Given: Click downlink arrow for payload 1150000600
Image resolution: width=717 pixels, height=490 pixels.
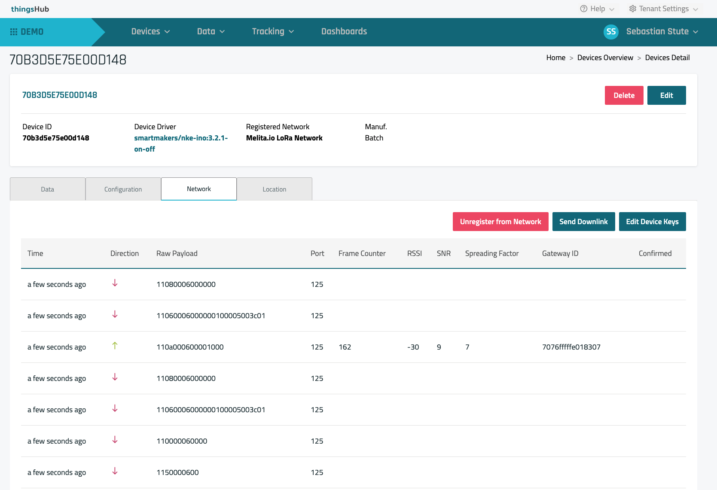Looking at the screenshot, I should point(115,471).
